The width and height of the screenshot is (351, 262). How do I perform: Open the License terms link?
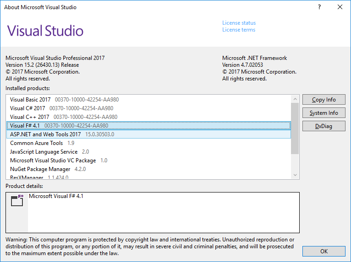[239, 30]
